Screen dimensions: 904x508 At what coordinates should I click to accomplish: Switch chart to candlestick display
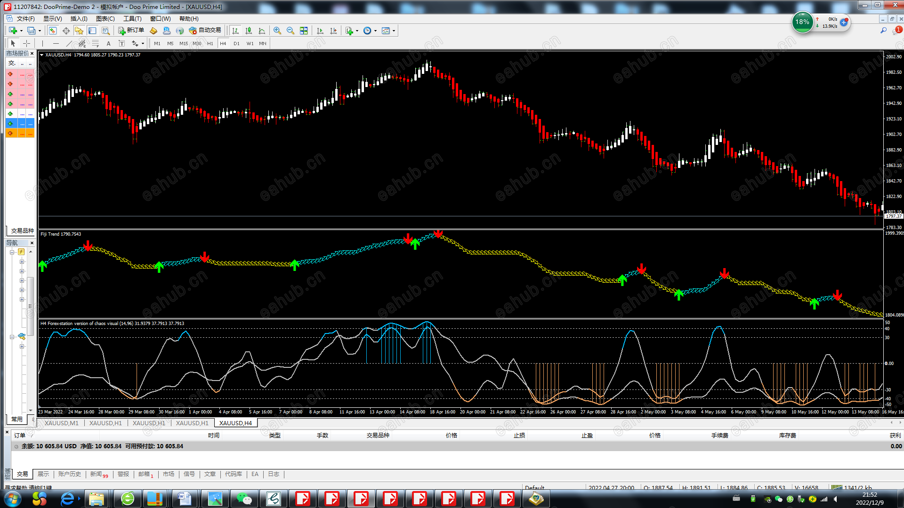(249, 31)
